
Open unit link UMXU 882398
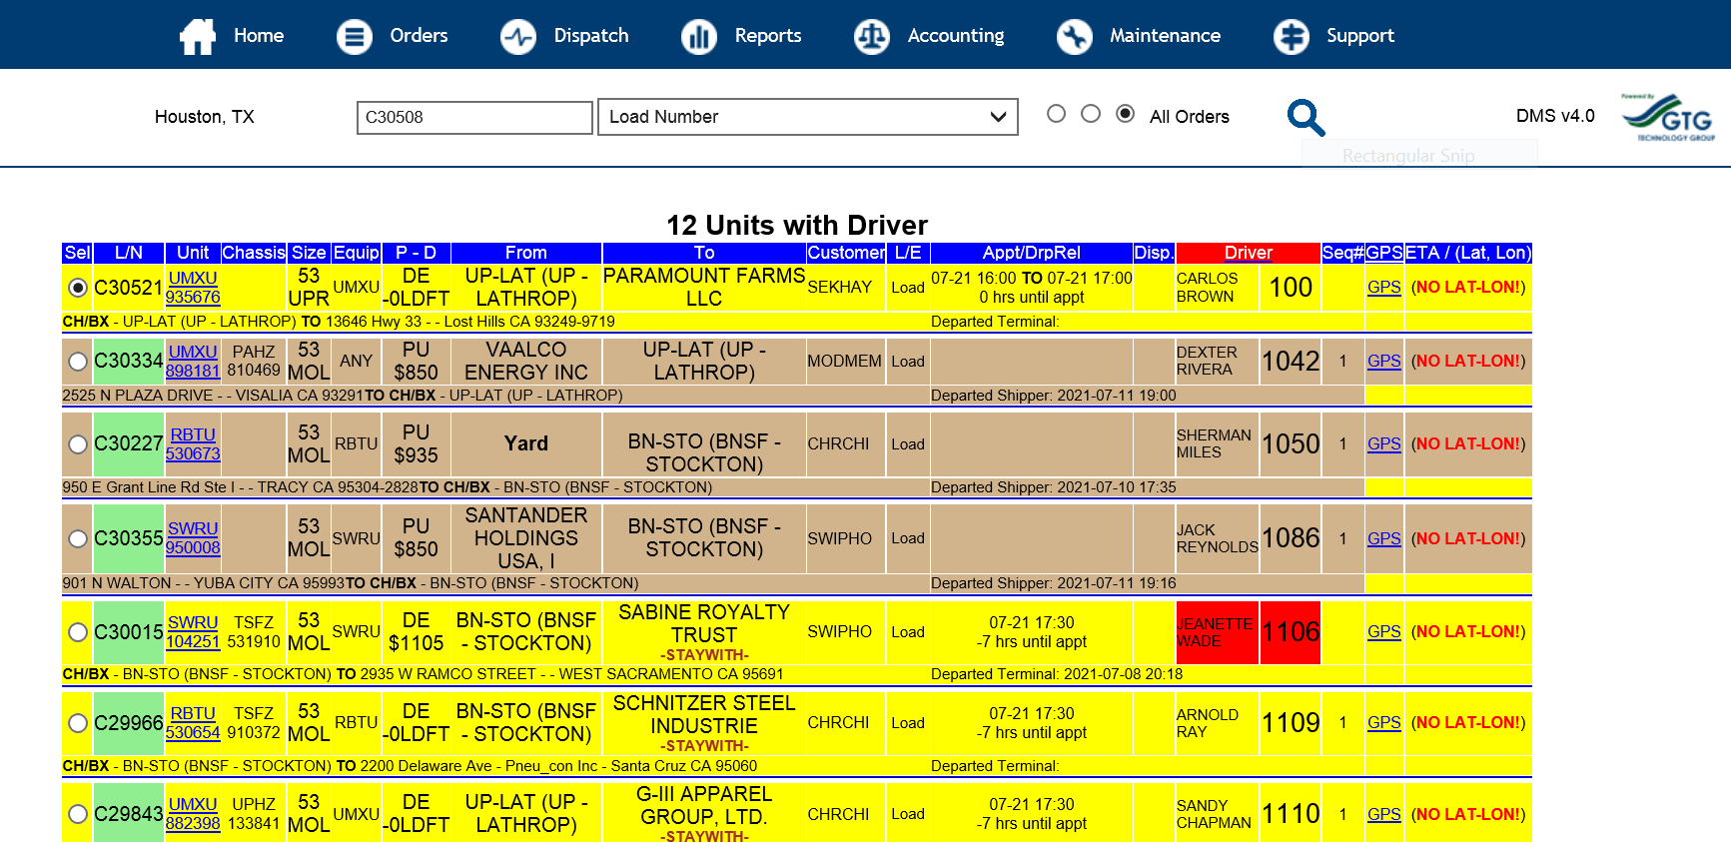pyautogui.click(x=193, y=814)
